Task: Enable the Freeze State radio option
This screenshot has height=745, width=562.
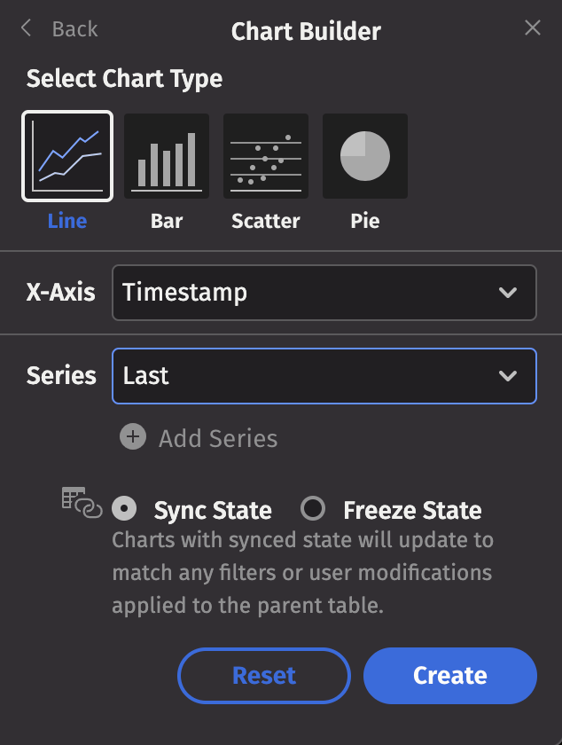Action: click(312, 509)
